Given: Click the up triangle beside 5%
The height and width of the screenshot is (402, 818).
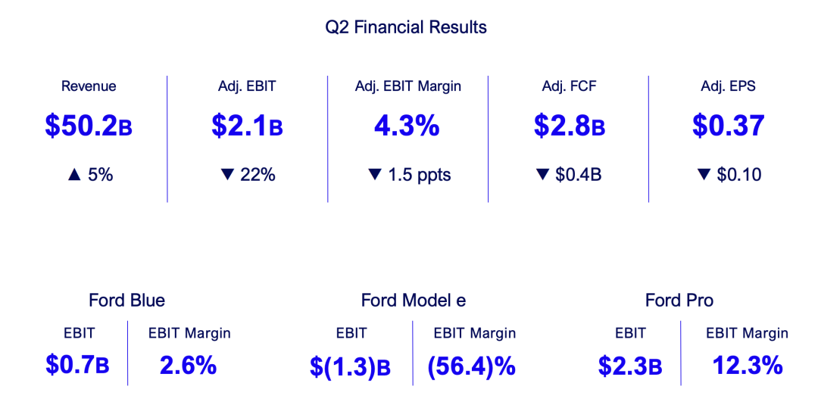Looking at the screenshot, I should (x=73, y=175).
